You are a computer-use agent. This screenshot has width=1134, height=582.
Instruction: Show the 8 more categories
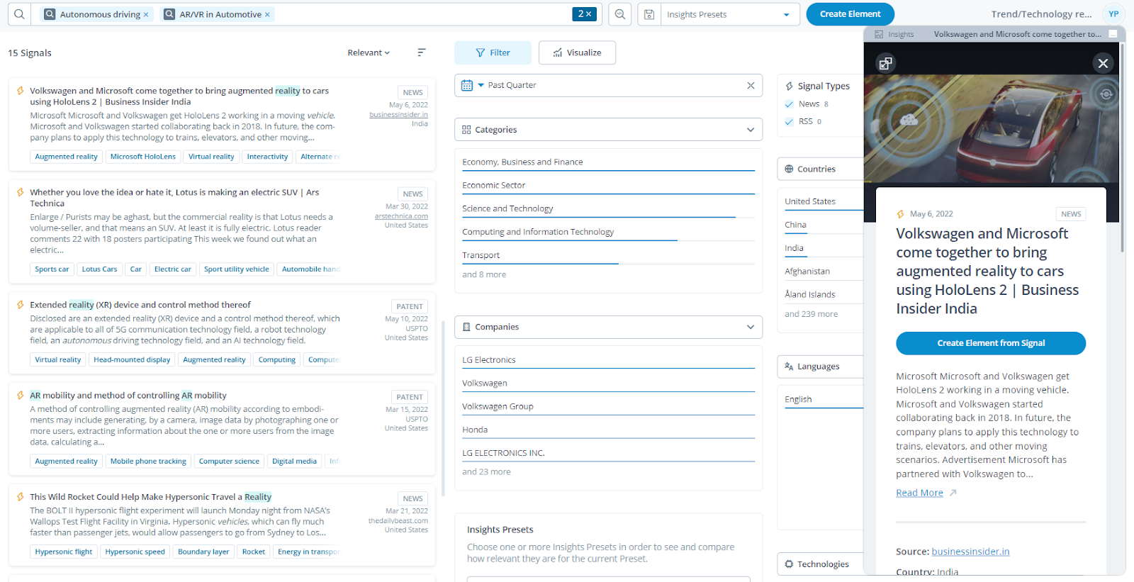pyautogui.click(x=484, y=275)
